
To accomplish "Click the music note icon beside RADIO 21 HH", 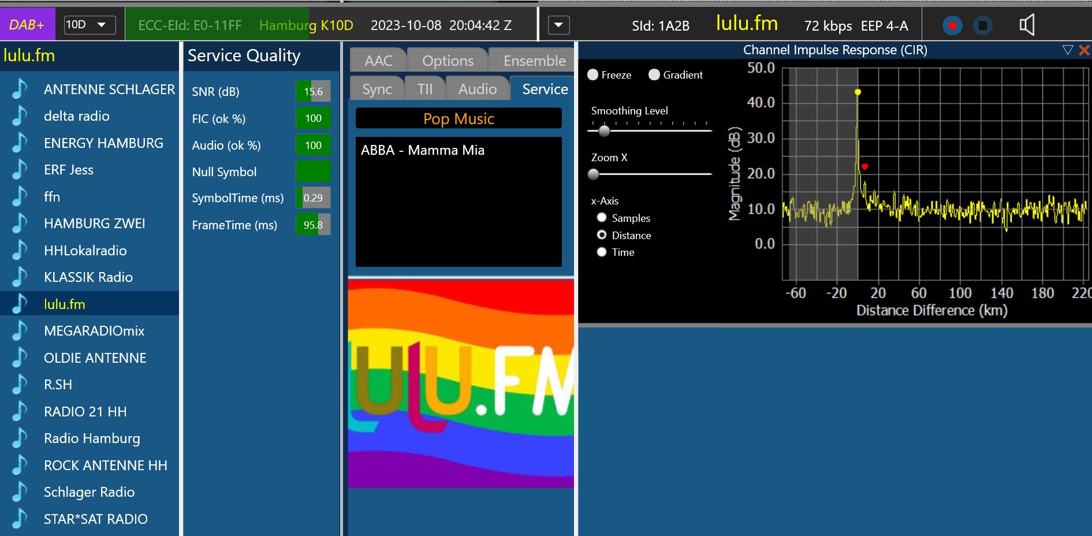I will pos(20,411).
